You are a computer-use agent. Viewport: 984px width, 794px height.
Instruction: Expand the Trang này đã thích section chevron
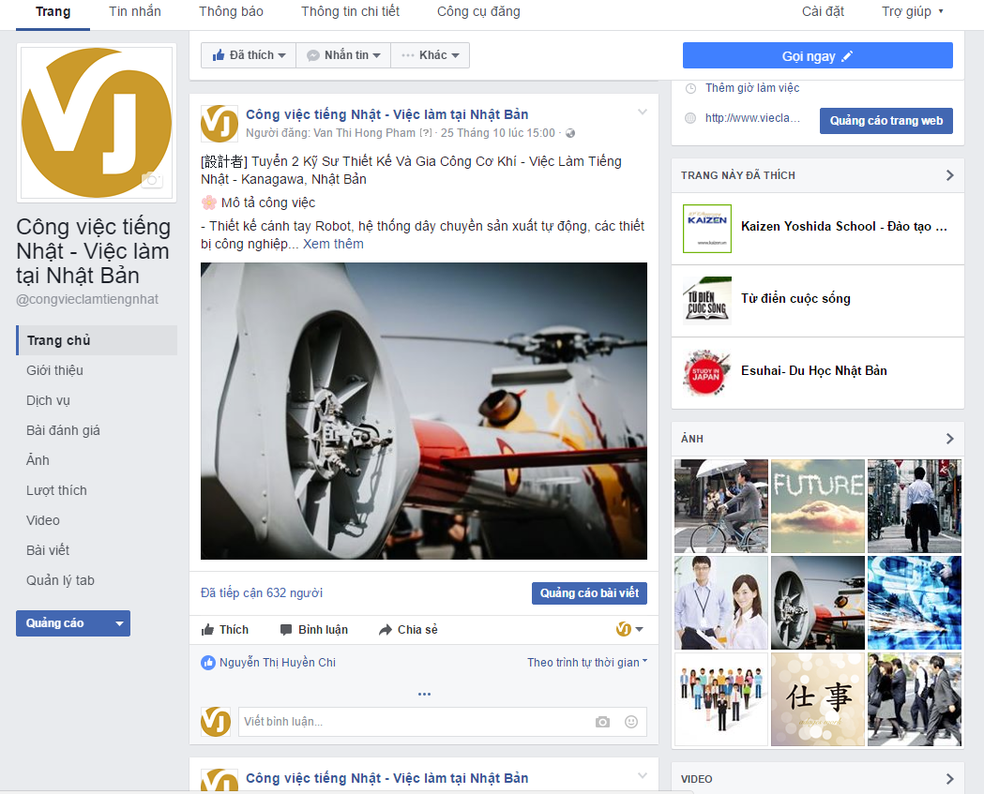(x=949, y=175)
